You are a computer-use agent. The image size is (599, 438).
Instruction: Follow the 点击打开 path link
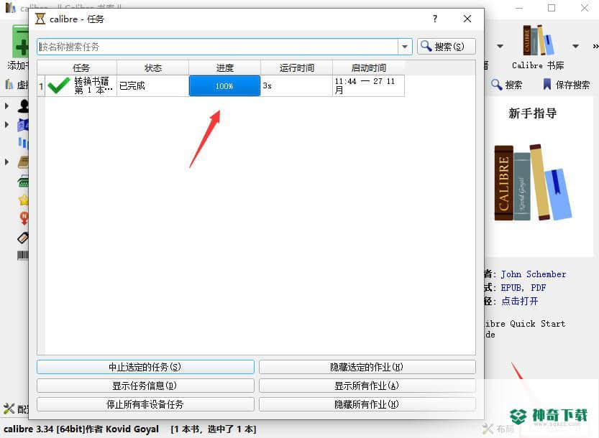[519, 301]
